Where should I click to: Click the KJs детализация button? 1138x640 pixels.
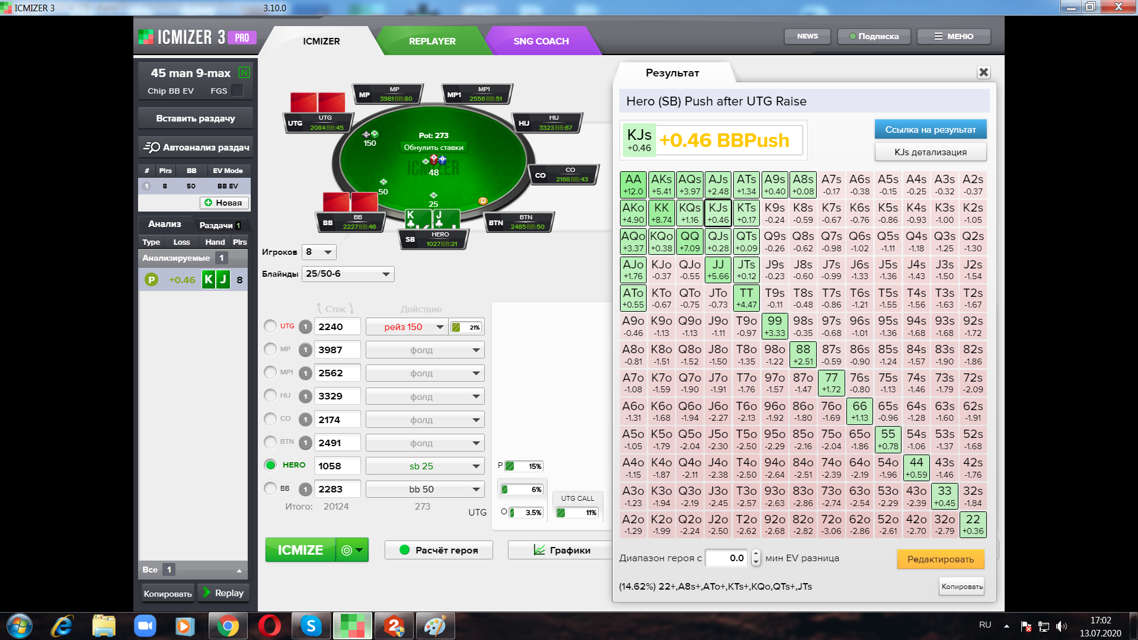point(931,152)
